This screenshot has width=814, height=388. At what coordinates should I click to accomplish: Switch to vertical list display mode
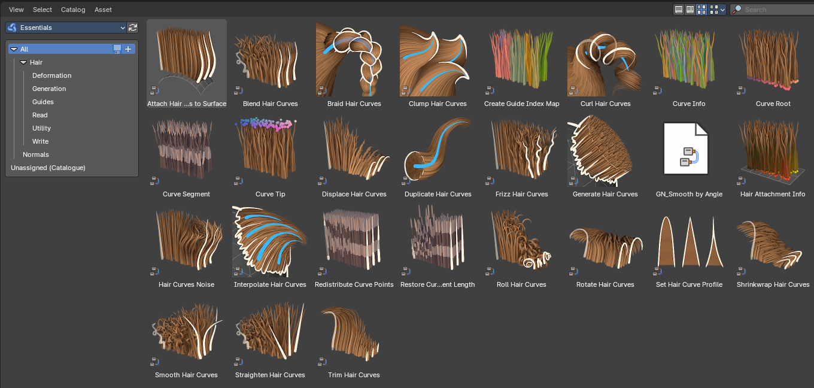point(679,10)
